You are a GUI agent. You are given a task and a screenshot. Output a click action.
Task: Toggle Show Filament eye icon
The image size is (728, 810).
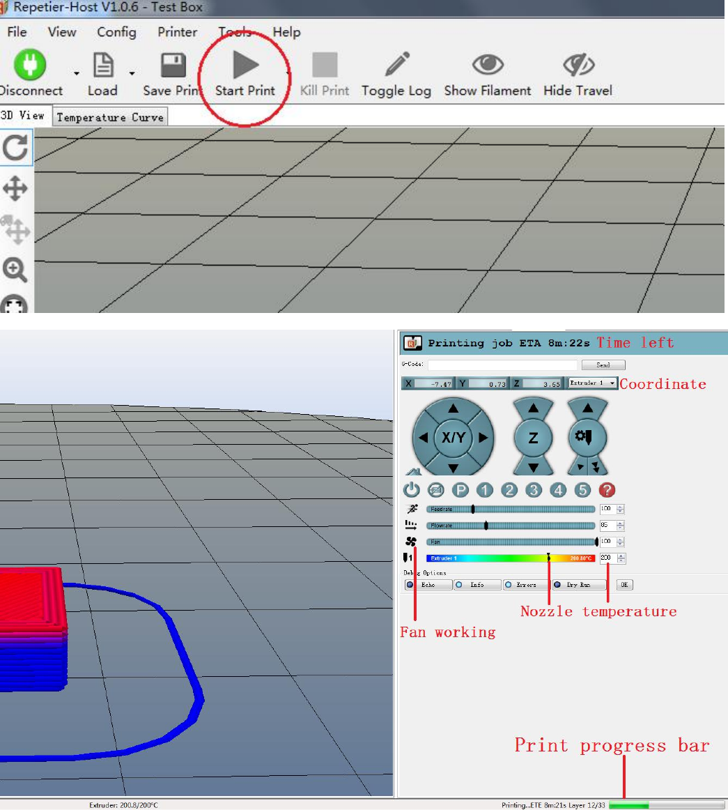488,64
